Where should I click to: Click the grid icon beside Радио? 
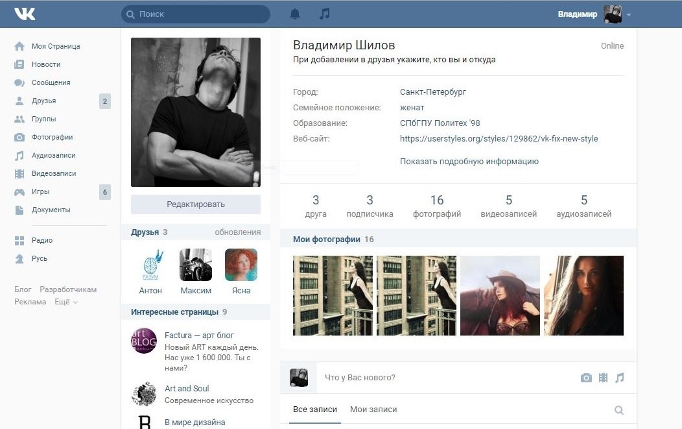pos(19,240)
